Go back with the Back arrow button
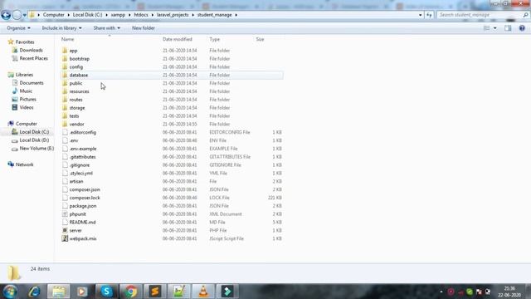531x299 pixels. point(6,15)
